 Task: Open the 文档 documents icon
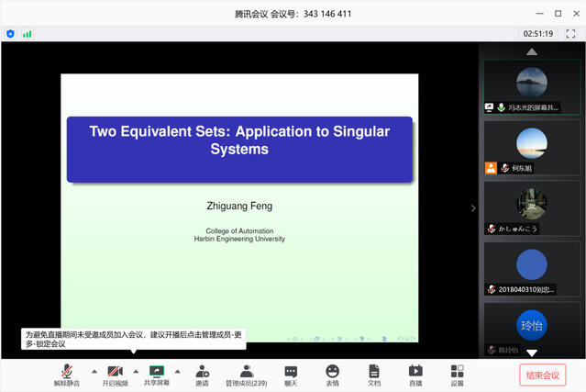pos(374,371)
